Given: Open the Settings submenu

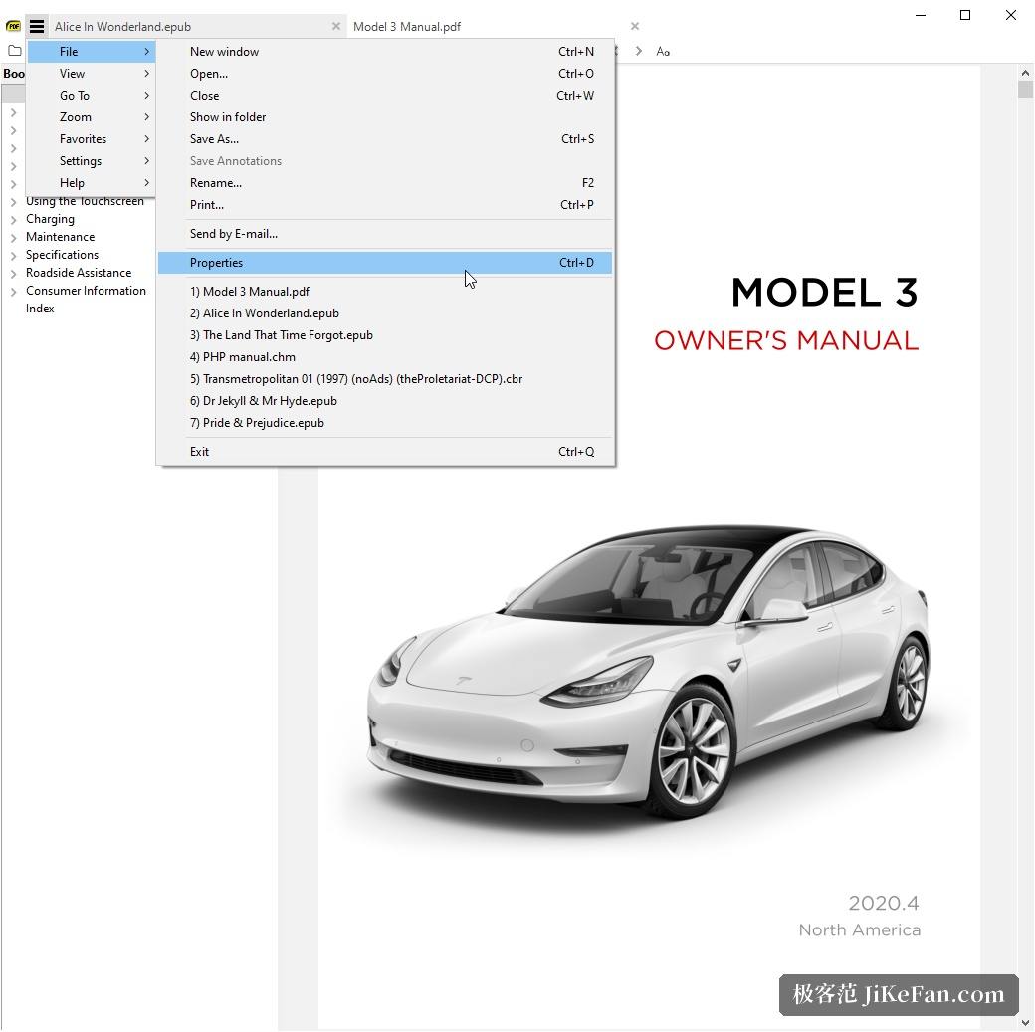Looking at the screenshot, I should click(92, 161).
